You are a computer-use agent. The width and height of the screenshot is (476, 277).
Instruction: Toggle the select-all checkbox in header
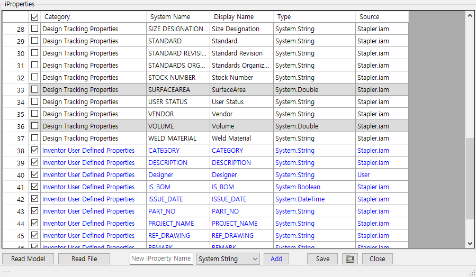tap(35, 17)
